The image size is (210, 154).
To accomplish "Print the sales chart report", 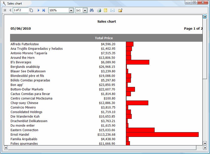I will [x=99, y=10].
